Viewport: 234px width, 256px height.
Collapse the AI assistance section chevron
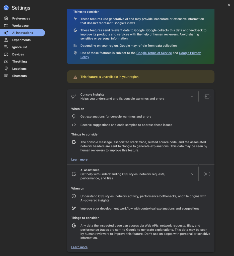coord(192,174)
